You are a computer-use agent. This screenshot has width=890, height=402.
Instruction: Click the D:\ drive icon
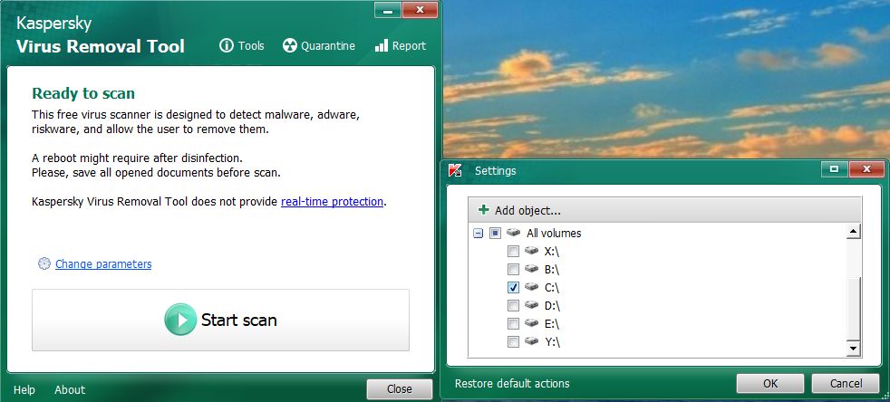click(531, 305)
